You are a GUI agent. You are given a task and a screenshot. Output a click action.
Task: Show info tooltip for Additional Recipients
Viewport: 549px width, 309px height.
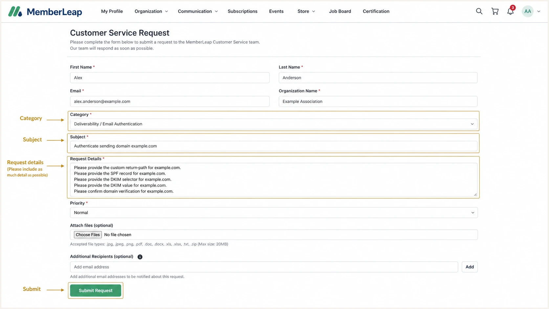[140, 257]
